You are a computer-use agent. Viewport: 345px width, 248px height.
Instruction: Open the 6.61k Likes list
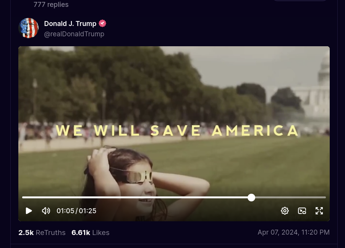tap(91, 233)
